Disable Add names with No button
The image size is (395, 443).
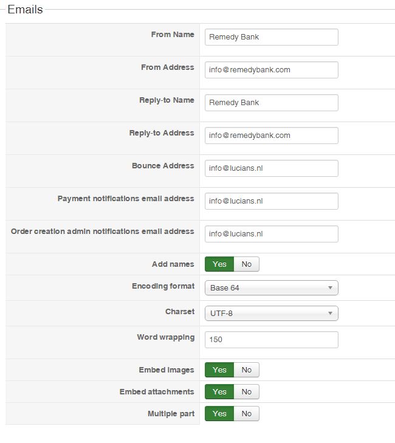click(x=246, y=264)
